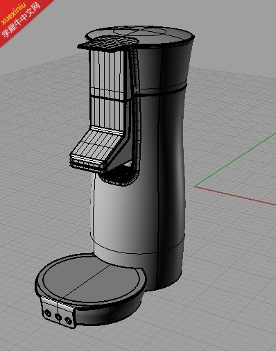
Task: Click the right round button on base front
Action: (x=69, y=320)
